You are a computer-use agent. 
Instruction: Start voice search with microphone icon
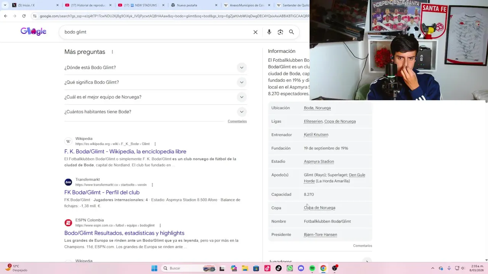269,32
